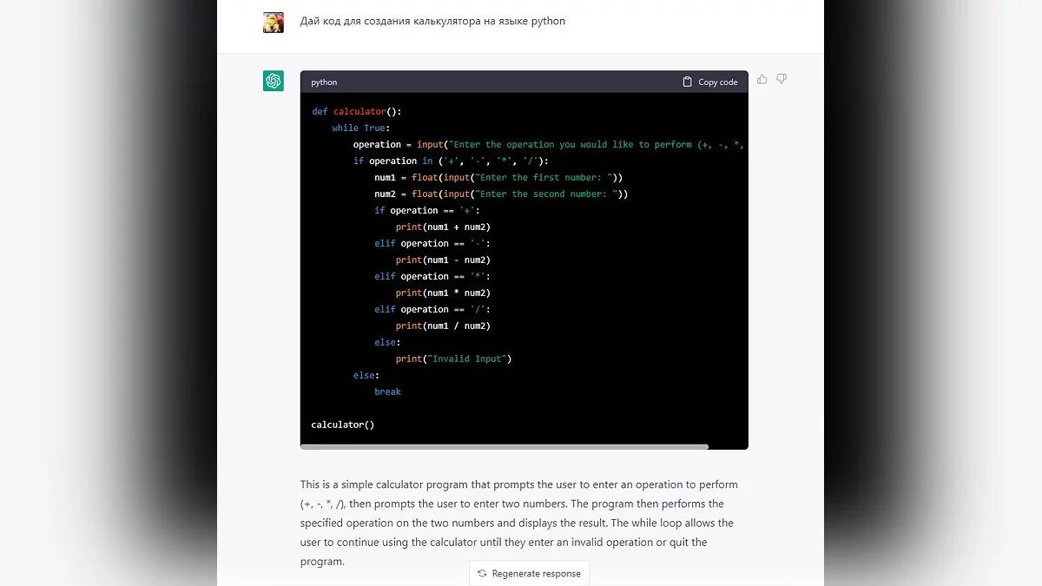The image size is (1042, 586).
Task: Click the final calculator() call line
Action: pyautogui.click(x=343, y=425)
